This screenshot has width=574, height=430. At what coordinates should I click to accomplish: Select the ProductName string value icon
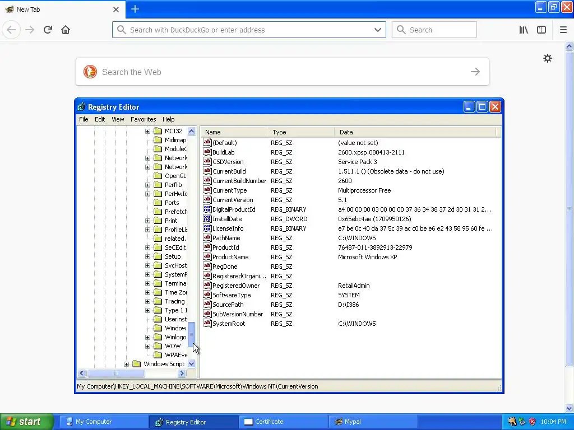[207, 256]
